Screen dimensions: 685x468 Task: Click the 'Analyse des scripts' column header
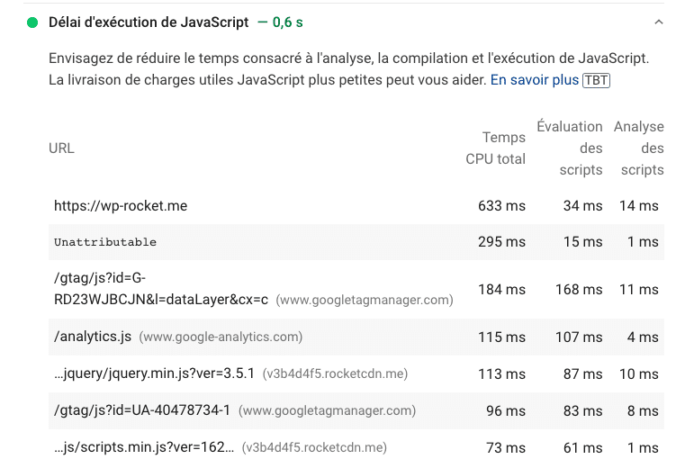pos(639,148)
